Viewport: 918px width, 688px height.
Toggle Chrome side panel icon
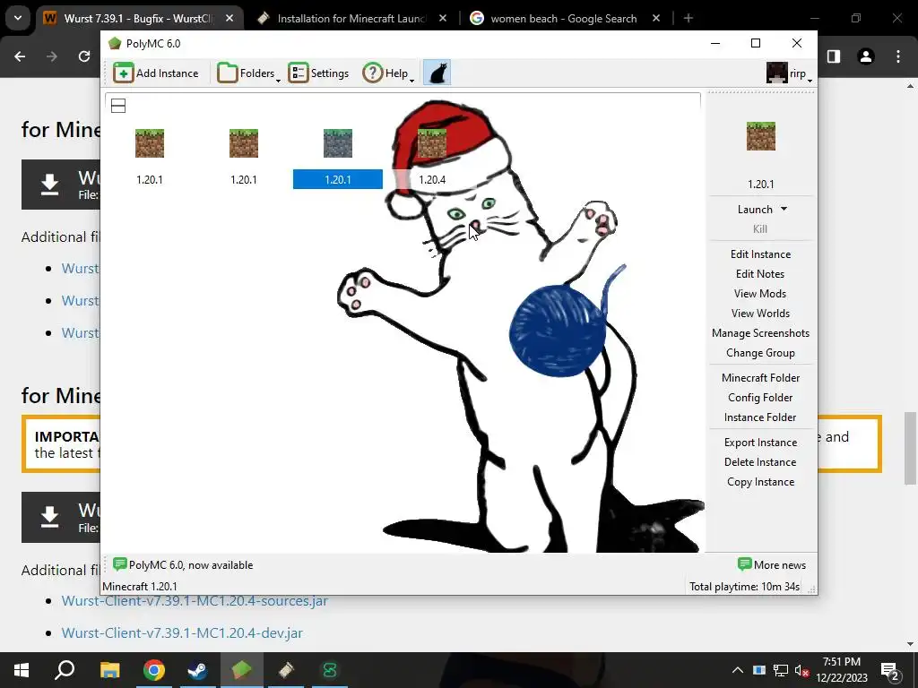coord(834,56)
